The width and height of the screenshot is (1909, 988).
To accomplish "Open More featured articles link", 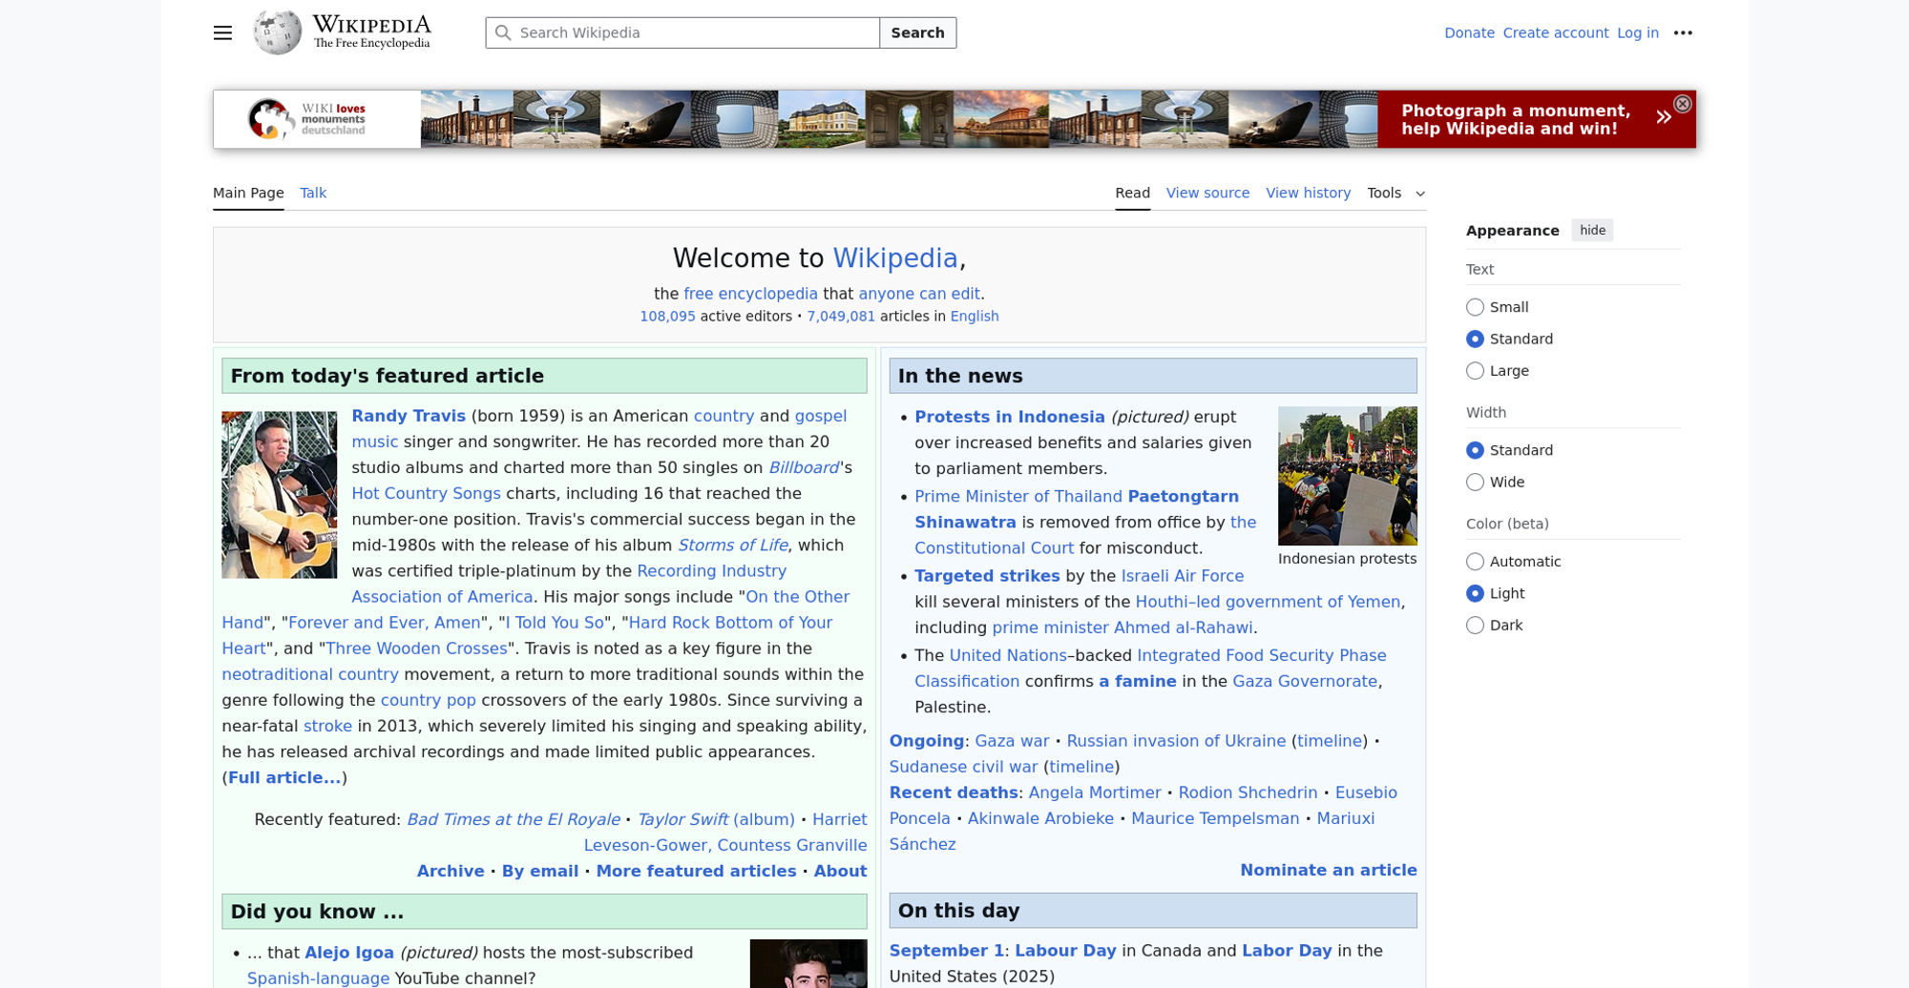I will click(x=696, y=871).
